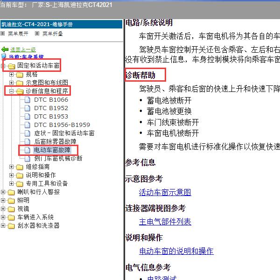Click the DTC B1066 document icon

tap(28, 100)
